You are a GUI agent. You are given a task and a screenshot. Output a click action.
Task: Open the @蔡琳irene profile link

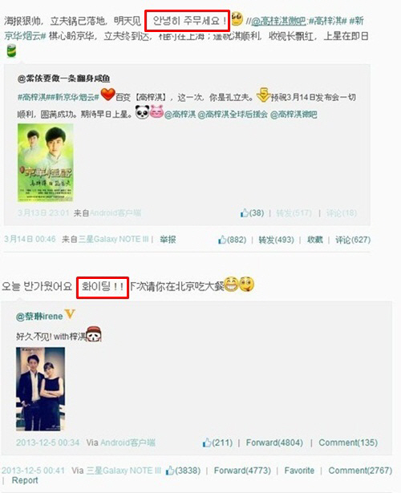coord(39,316)
